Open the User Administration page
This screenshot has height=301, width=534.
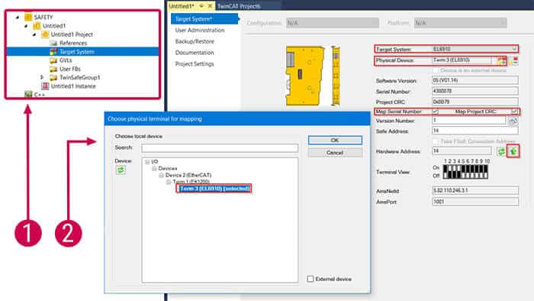point(200,31)
